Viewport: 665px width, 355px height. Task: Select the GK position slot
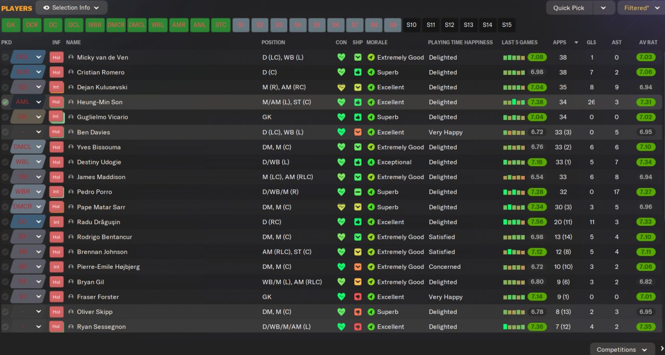click(x=11, y=25)
